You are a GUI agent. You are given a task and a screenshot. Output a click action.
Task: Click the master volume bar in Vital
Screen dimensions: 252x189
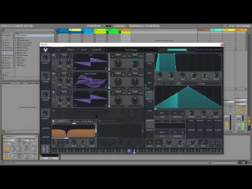(177, 50)
